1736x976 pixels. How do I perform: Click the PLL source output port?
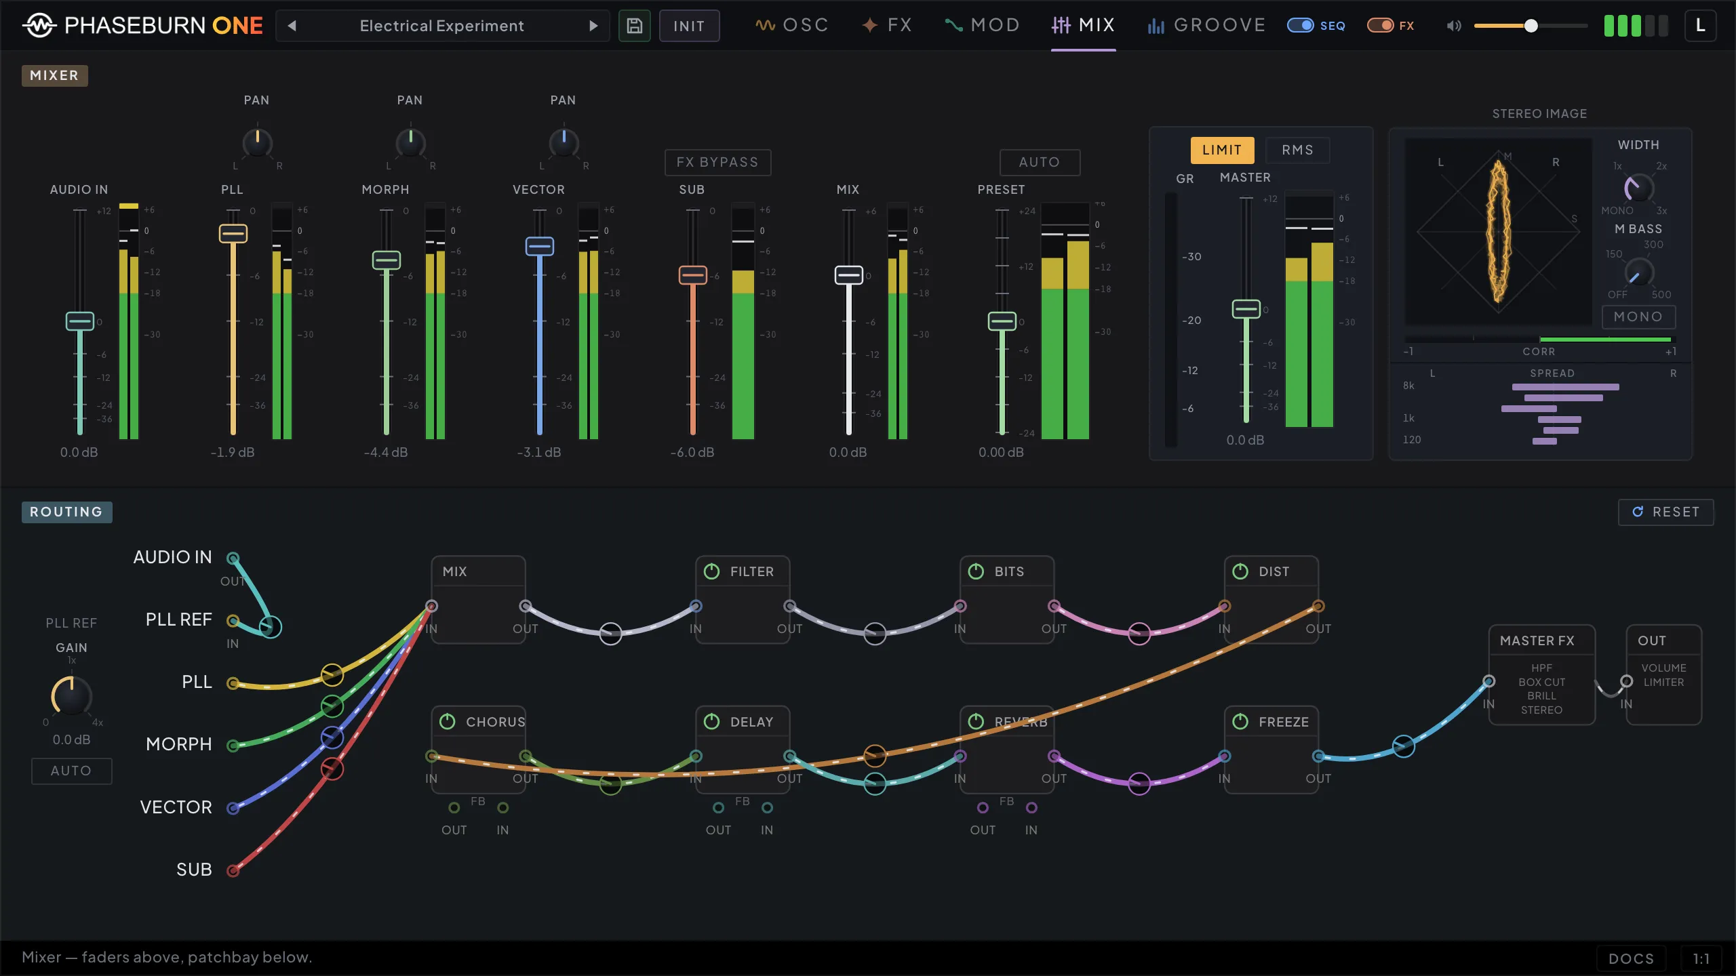[x=233, y=683]
